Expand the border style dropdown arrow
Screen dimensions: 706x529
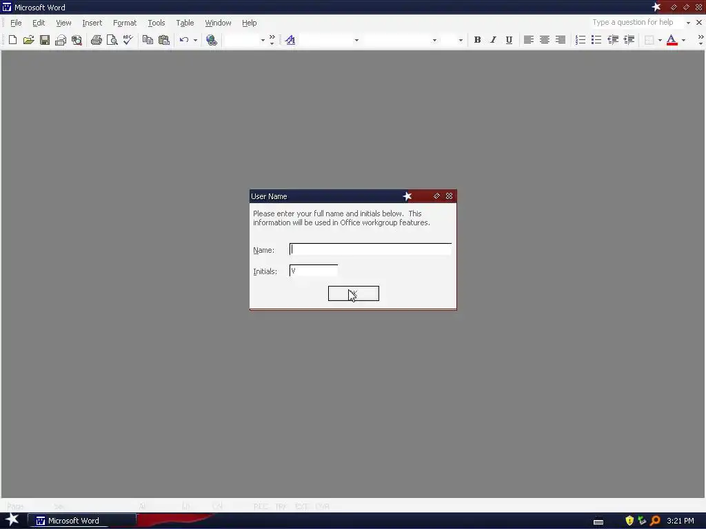pos(660,40)
